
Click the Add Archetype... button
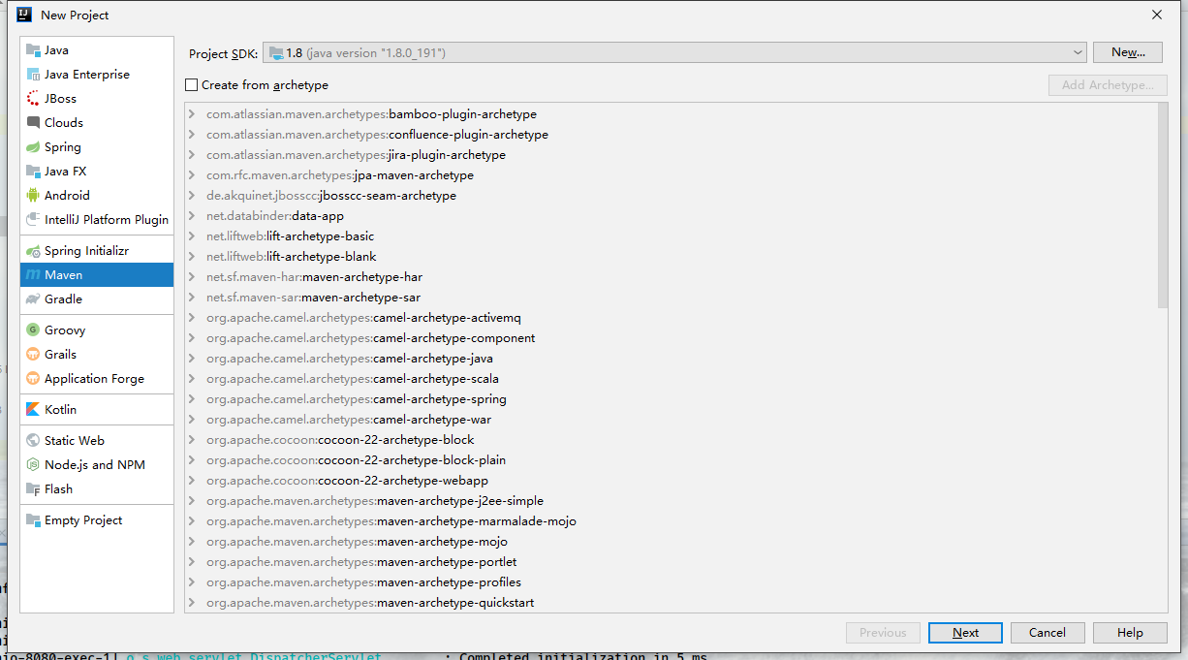(x=1107, y=85)
